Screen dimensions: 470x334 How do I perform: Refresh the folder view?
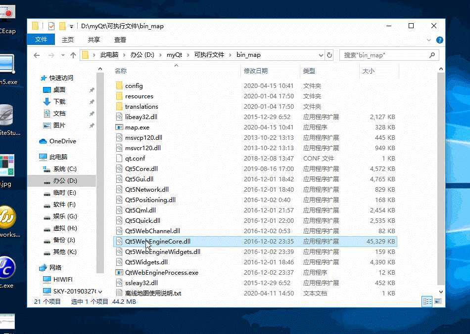pos(329,55)
